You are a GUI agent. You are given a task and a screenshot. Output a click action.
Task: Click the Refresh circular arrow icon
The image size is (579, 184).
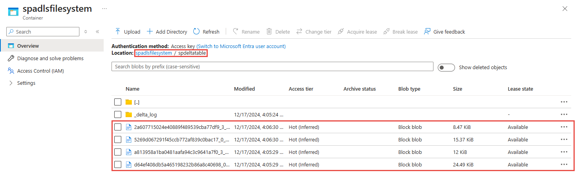[196, 32]
